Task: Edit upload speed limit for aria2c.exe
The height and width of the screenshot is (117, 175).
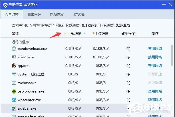Action: pyautogui.click(x=108, y=57)
